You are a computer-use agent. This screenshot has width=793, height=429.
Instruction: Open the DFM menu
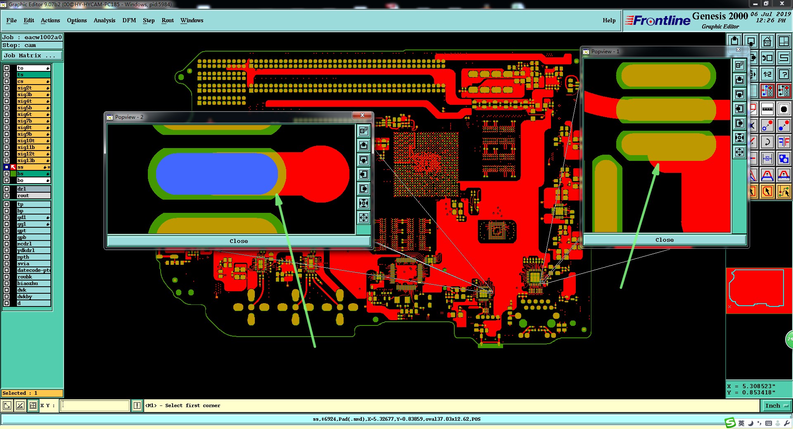pos(129,20)
